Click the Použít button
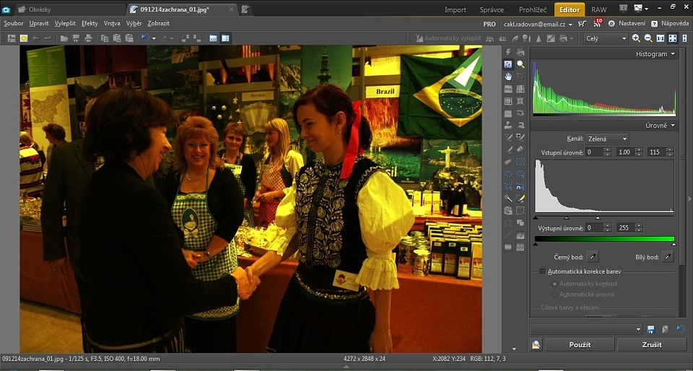Screen dimensions: 693x371 [x=580, y=345]
